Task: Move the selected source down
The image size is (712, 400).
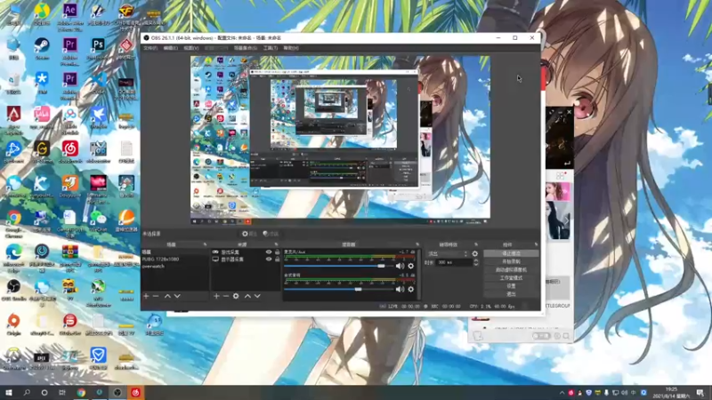Action: pos(257,296)
